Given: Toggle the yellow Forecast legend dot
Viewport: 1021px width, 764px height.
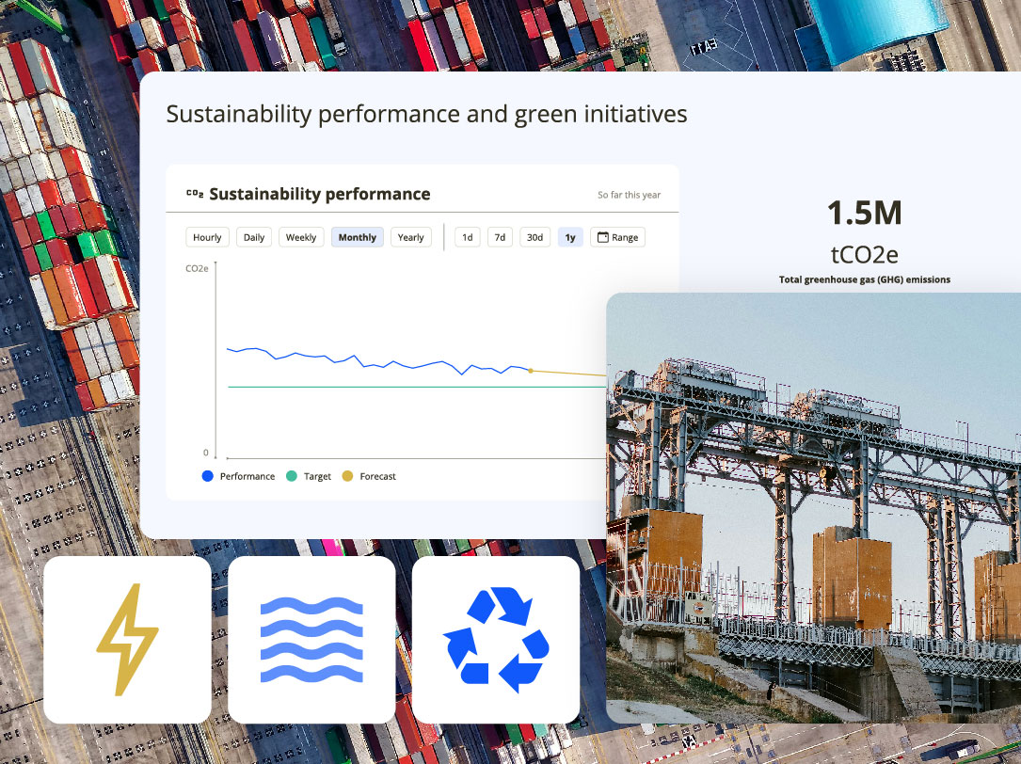Looking at the screenshot, I should (348, 476).
